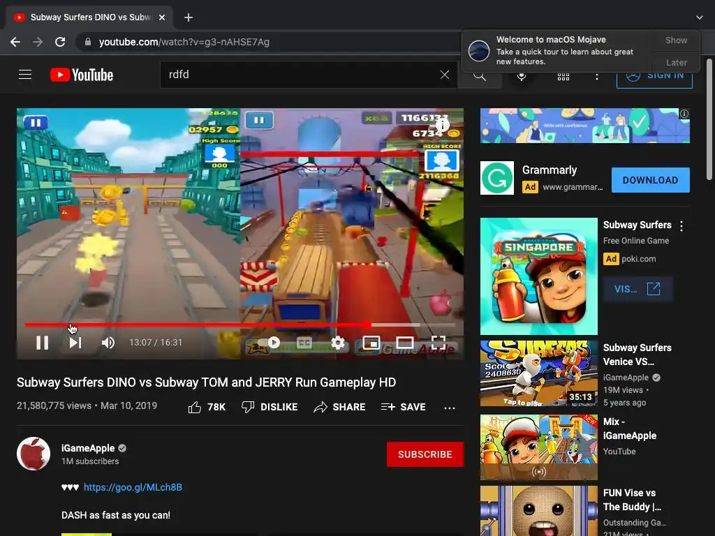Open the Subway Surfers Singapore ad thumbnail
The width and height of the screenshot is (715, 536).
tap(538, 276)
